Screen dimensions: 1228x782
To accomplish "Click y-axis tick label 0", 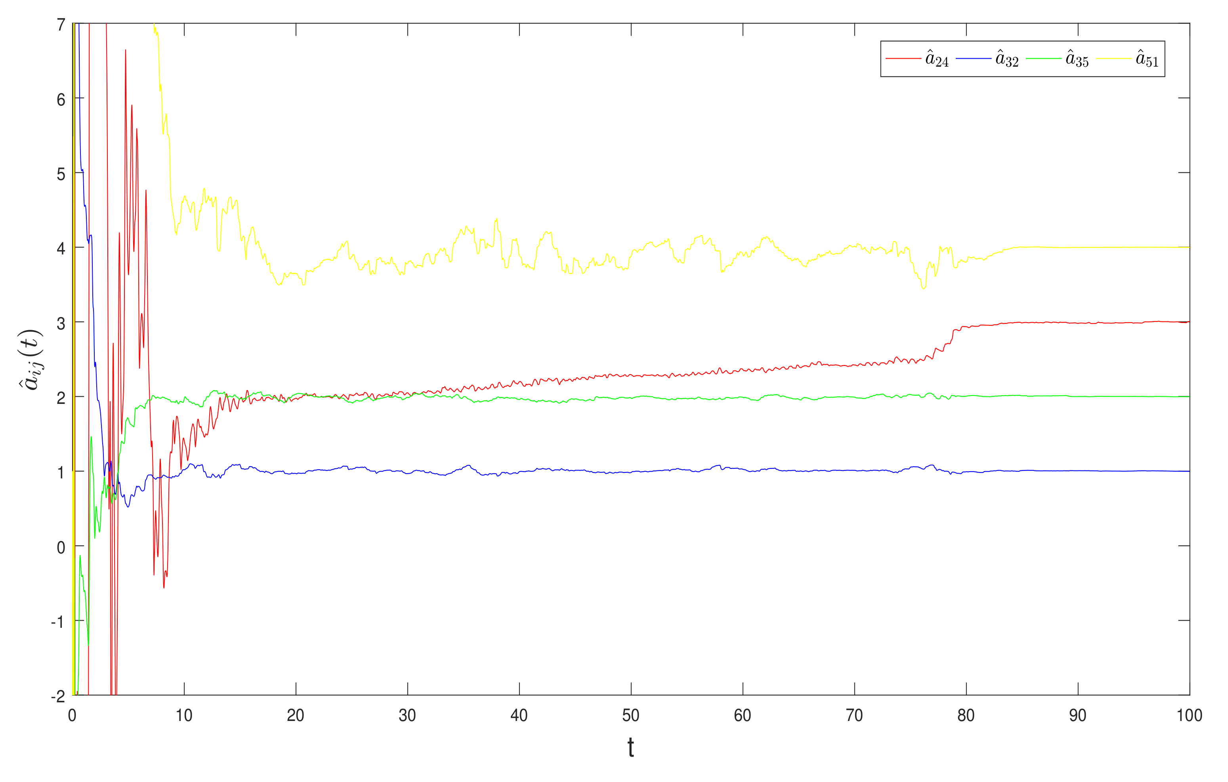I will (61, 548).
